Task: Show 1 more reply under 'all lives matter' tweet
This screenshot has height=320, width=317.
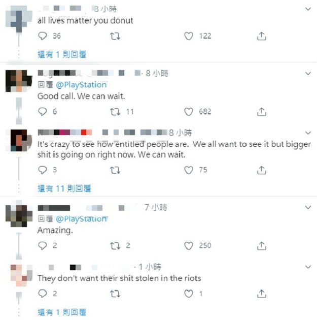Action: [x=62, y=54]
